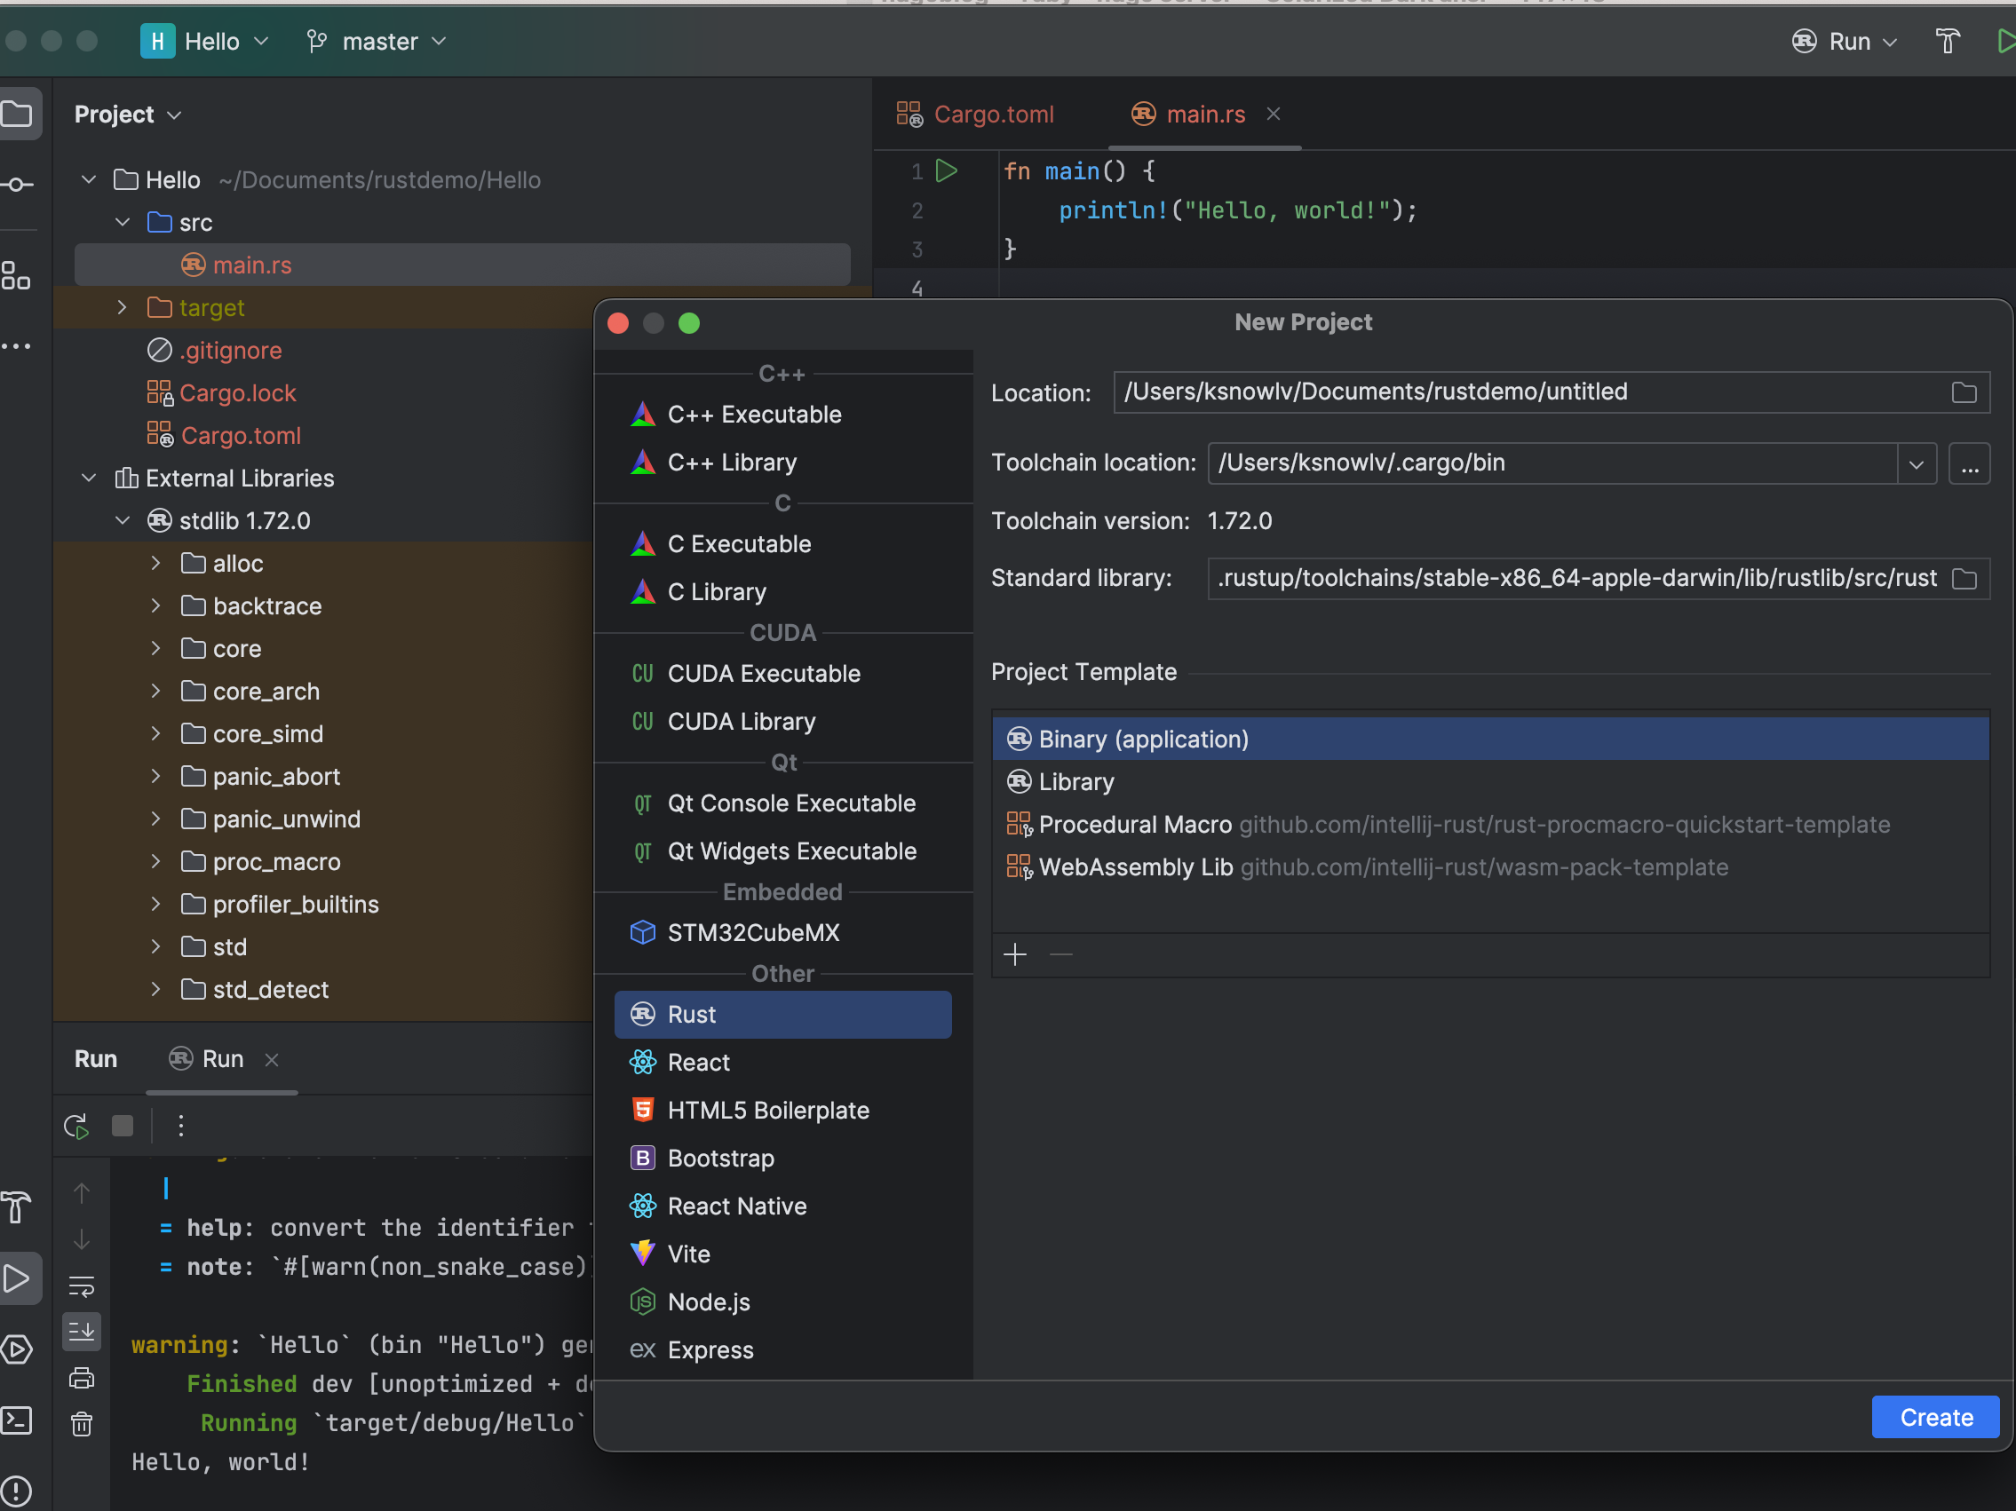
Task: Expand the target folder in project tree
Action: [123, 308]
